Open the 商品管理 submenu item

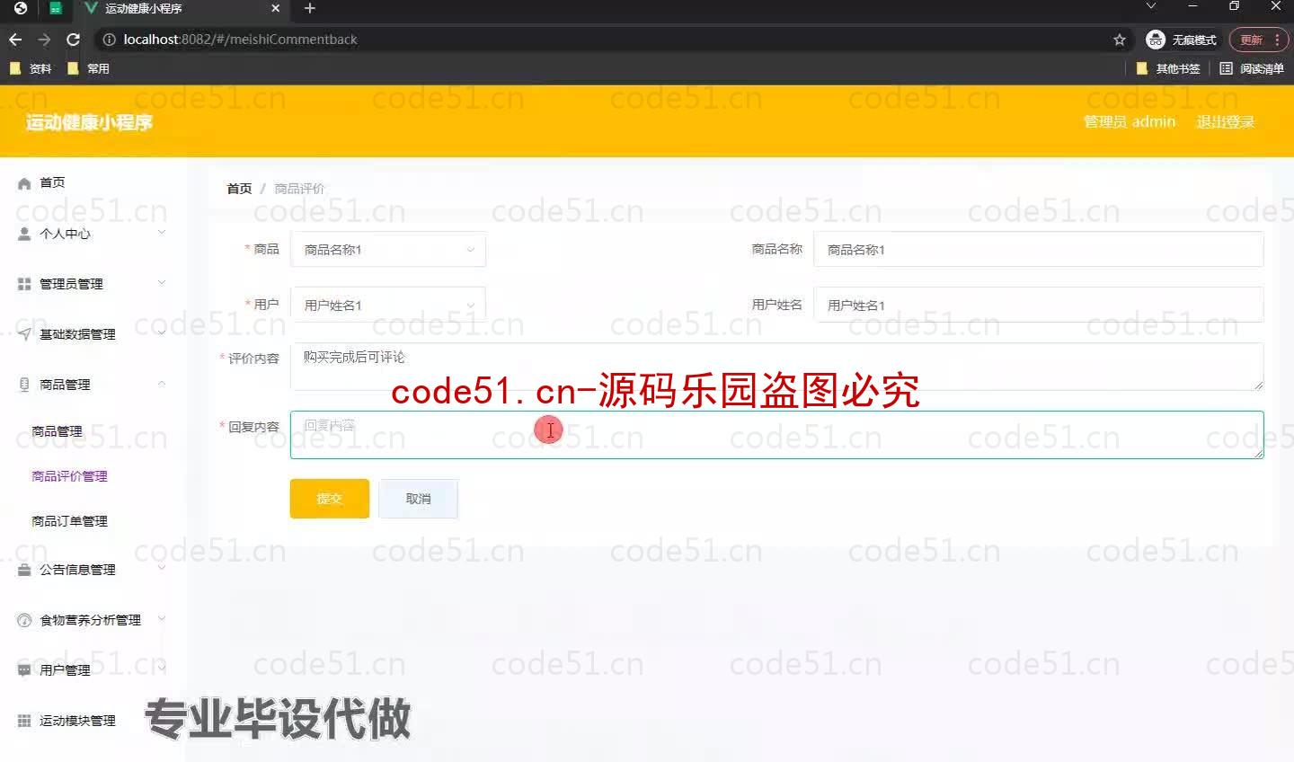coord(57,431)
